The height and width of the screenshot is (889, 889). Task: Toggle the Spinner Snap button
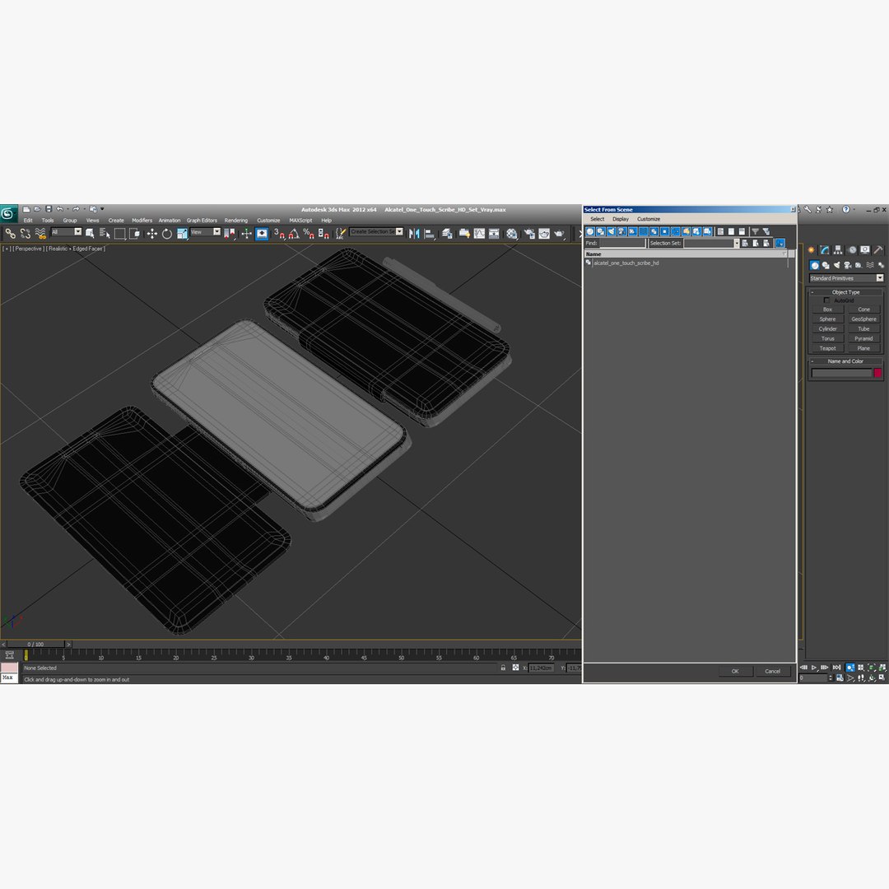323,233
